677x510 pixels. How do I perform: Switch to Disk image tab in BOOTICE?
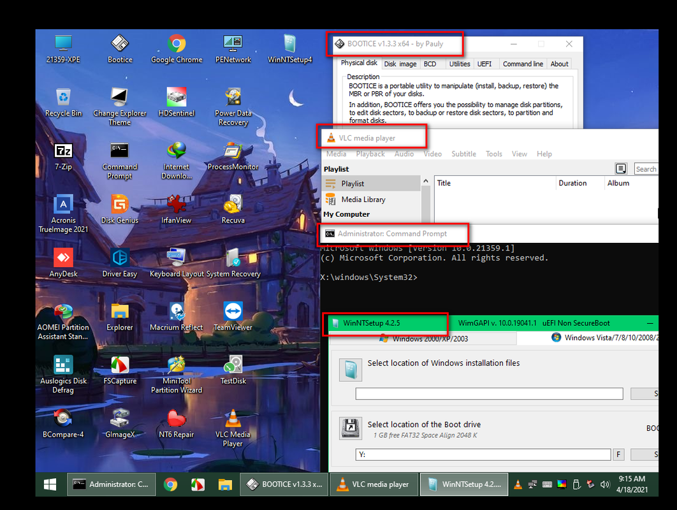pyautogui.click(x=400, y=64)
